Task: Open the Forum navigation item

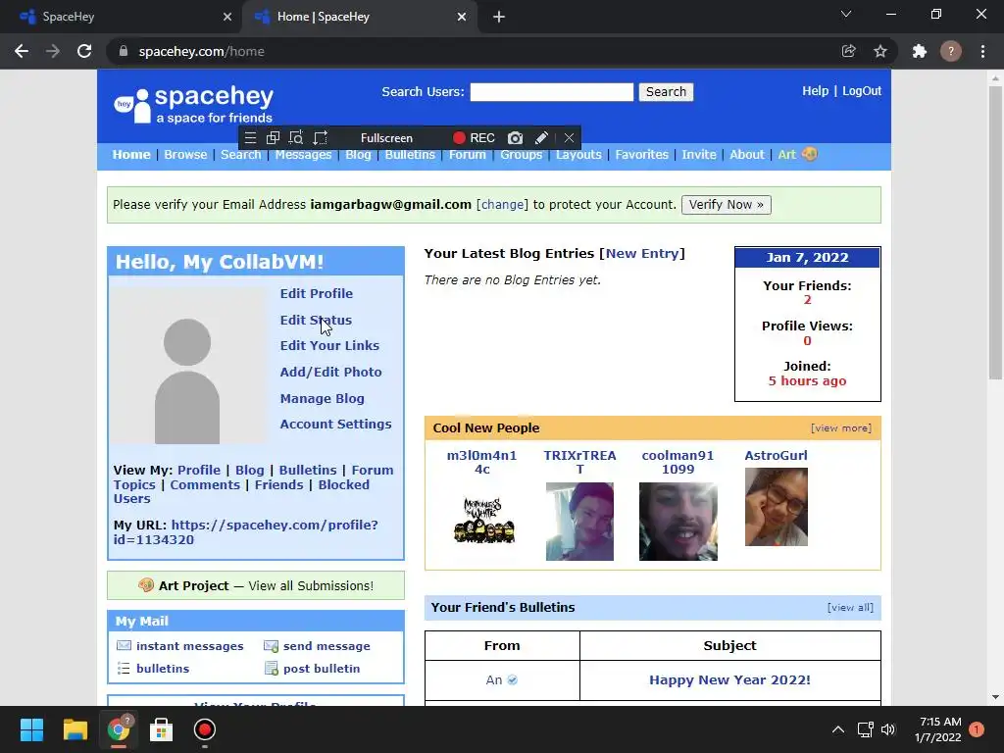Action: point(467,154)
